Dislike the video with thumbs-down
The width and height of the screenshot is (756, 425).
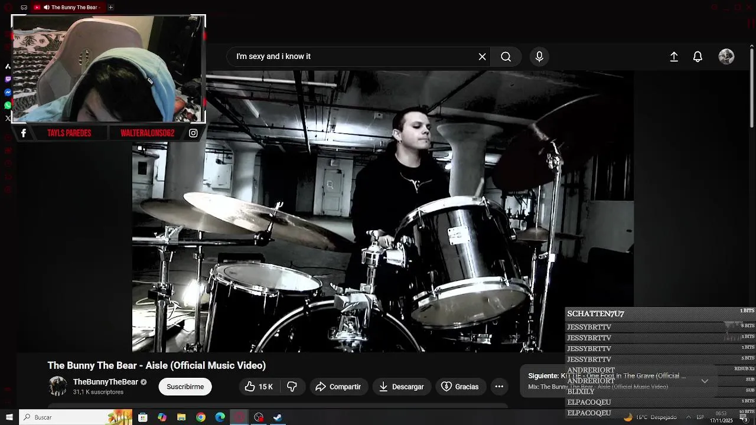pos(292,387)
